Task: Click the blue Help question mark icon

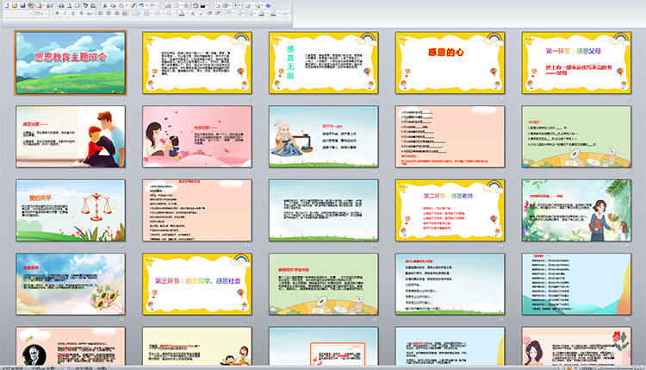Action: point(268,6)
